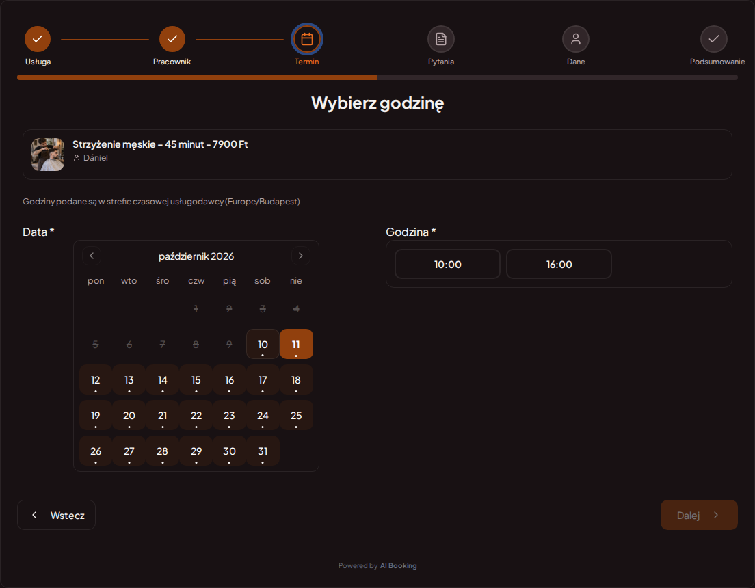Select the 10:00 time slot
755x588 pixels.
pos(447,264)
